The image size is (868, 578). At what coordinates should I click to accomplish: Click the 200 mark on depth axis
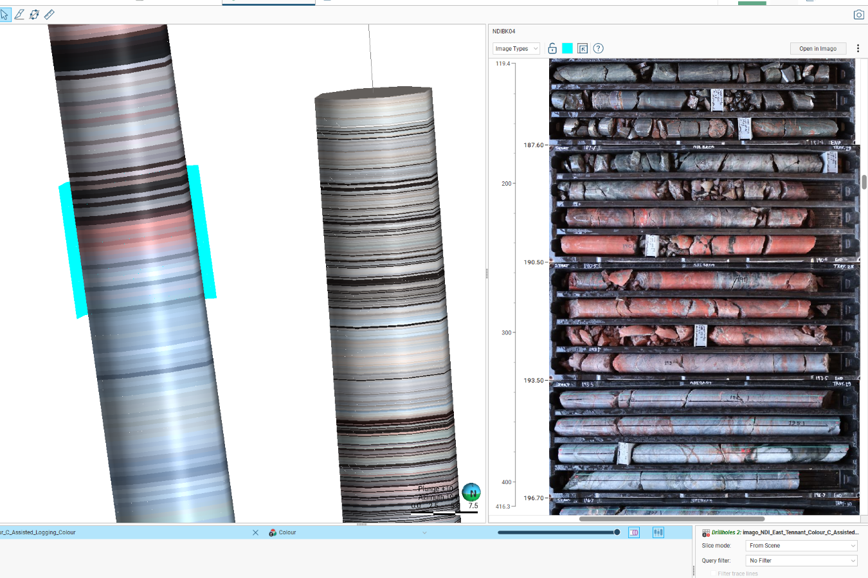click(x=507, y=184)
